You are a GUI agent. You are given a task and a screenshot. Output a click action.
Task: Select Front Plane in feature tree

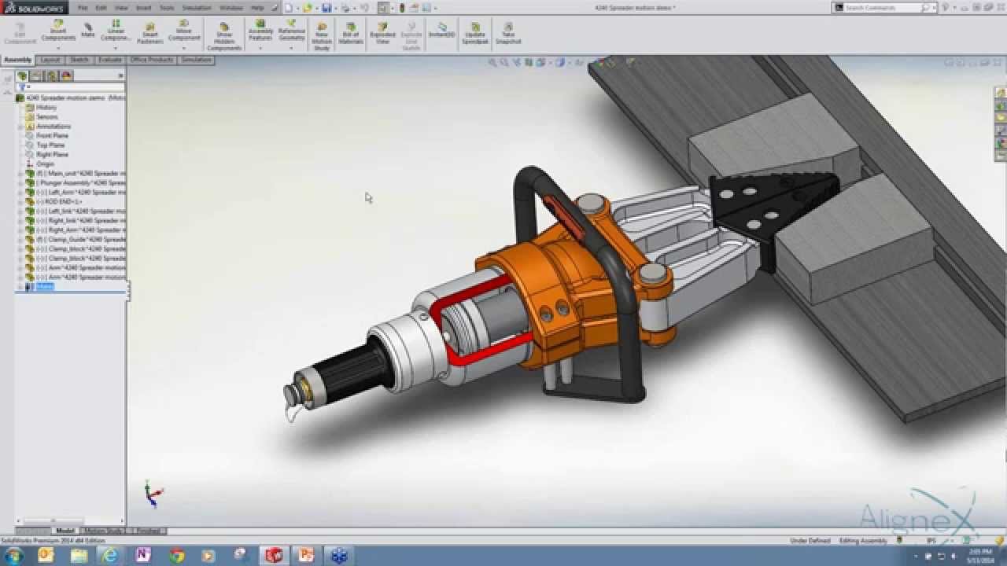click(52, 135)
